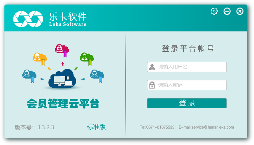The image size is (254, 145).
Task: Click the pink user cloud icon
Action: tap(62, 51)
